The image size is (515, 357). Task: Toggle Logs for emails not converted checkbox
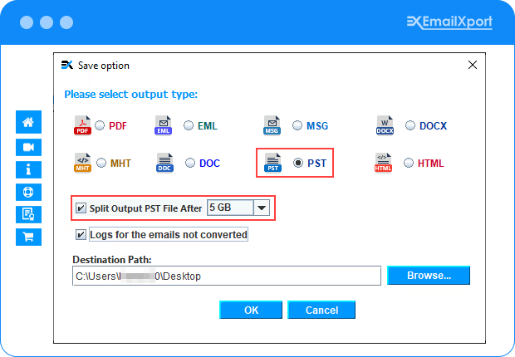(x=81, y=235)
